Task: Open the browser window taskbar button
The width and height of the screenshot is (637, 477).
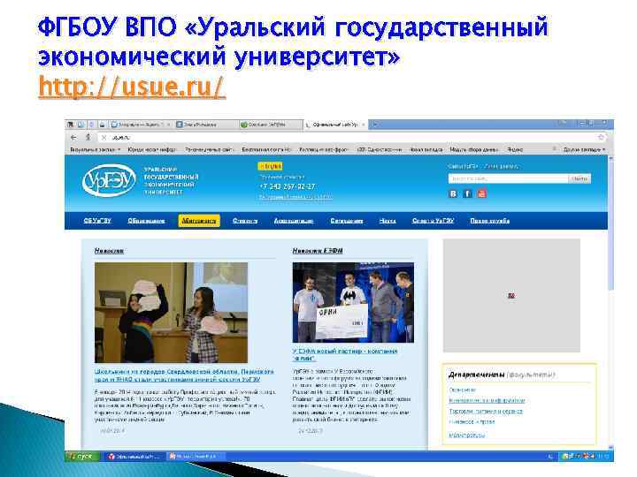Action: click(134, 457)
